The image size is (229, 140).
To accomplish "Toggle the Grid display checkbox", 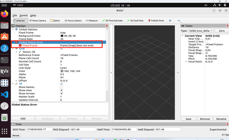I will tap(61, 48).
